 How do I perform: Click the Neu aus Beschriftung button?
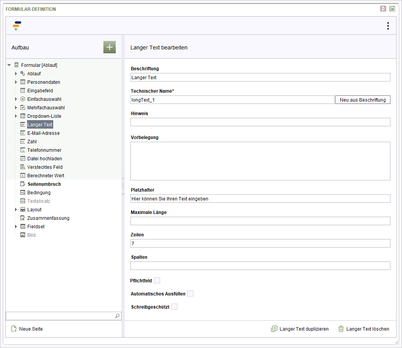pos(363,100)
